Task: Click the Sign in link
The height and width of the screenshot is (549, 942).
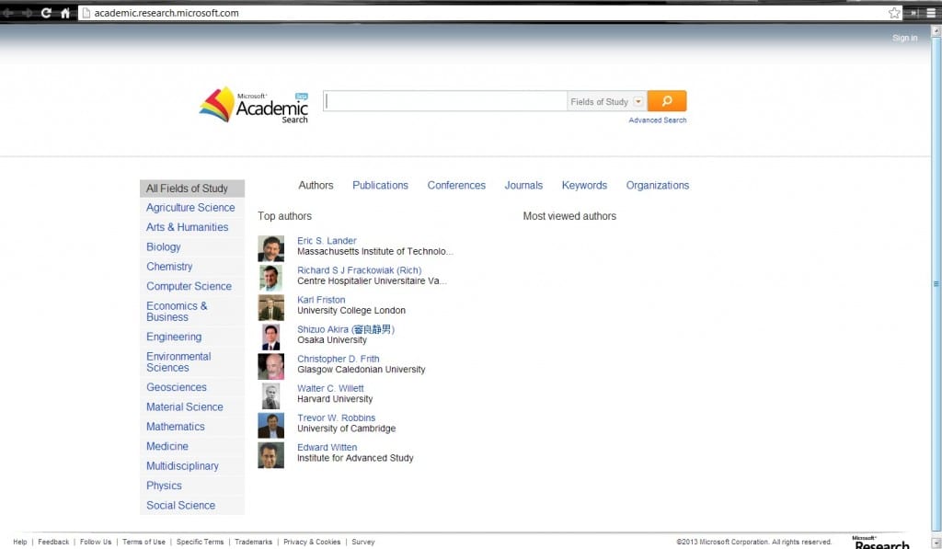Action: tap(904, 39)
